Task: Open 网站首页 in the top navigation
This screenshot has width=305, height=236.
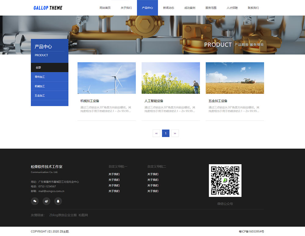Action: pyautogui.click(x=105, y=8)
